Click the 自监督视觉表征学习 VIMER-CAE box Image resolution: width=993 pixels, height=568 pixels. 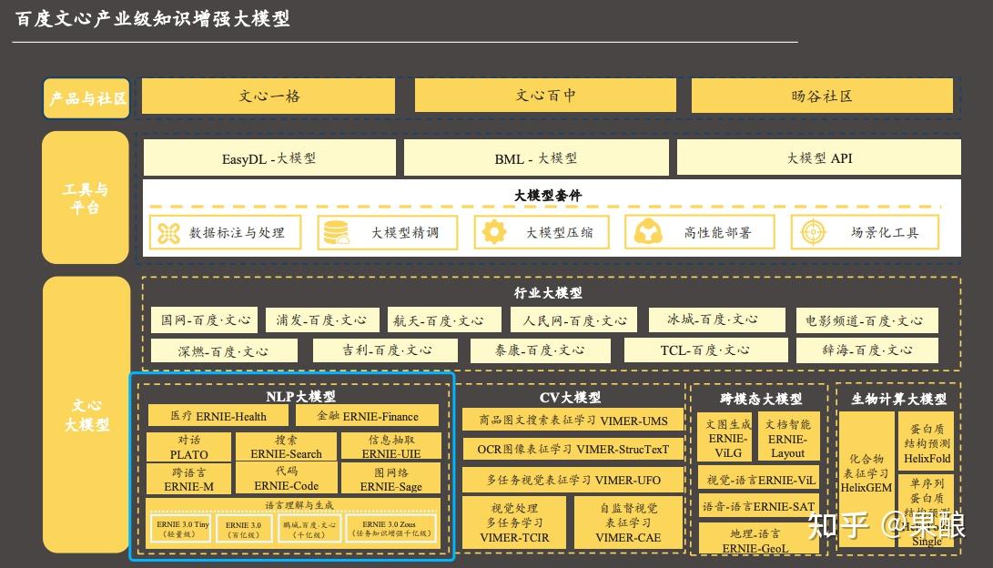click(x=628, y=523)
